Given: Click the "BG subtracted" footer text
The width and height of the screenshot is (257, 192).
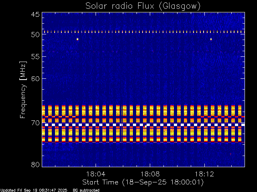Looking at the screenshot, I should tap(86, 190).
